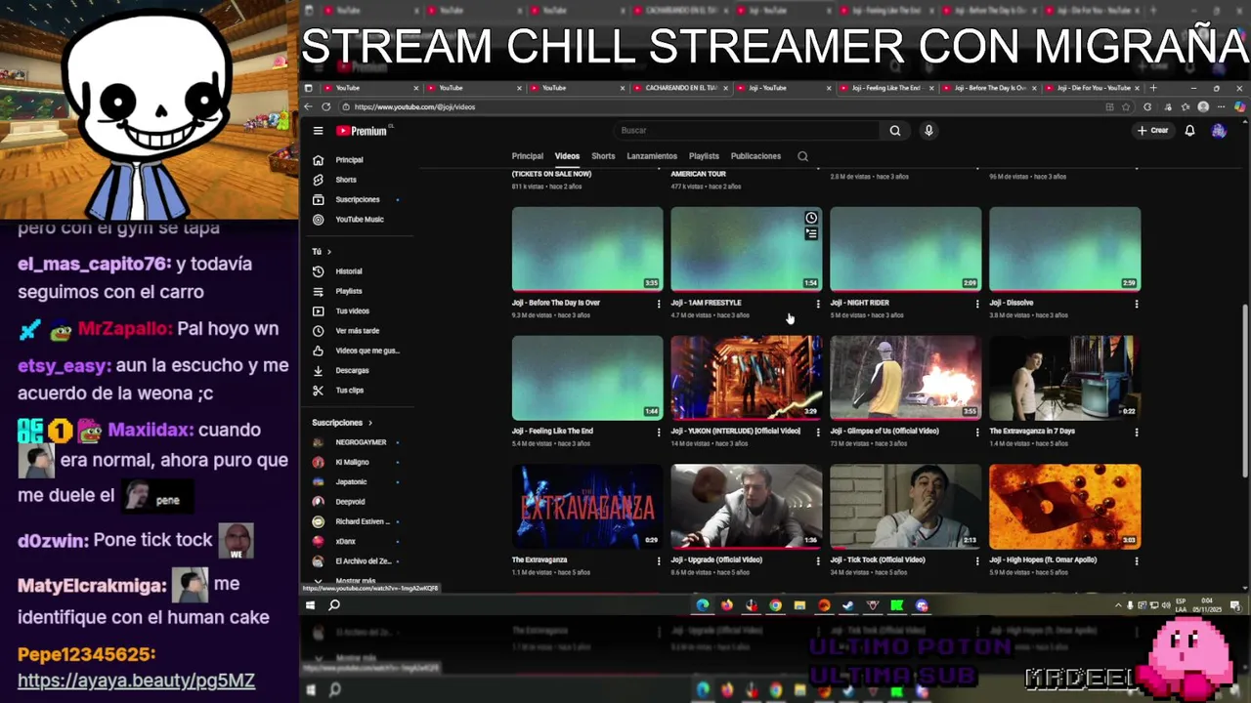Open the Windows Start button

pos(310,605)
